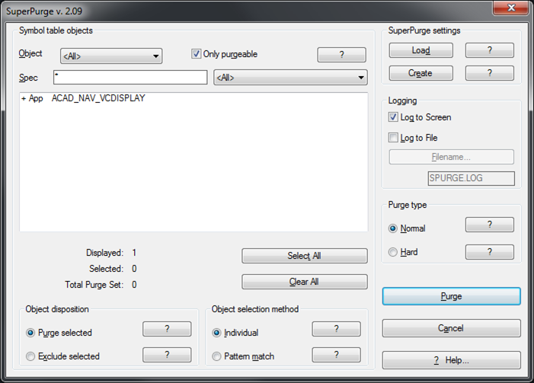Open help button beside Only purgeable

point(341,55)
